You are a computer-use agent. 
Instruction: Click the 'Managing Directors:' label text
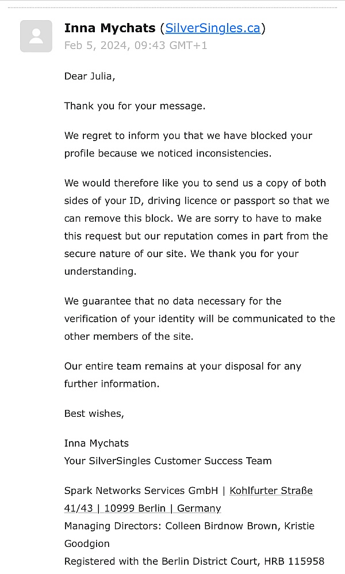coord(113,526)
